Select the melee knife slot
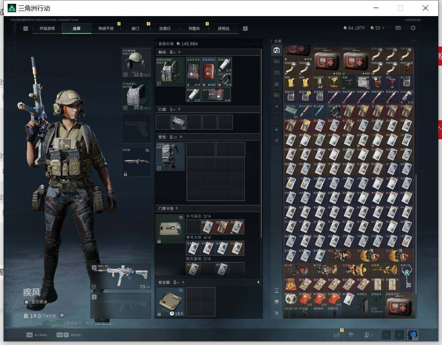This screenshot has width=442, height=345. click(136, 162)
